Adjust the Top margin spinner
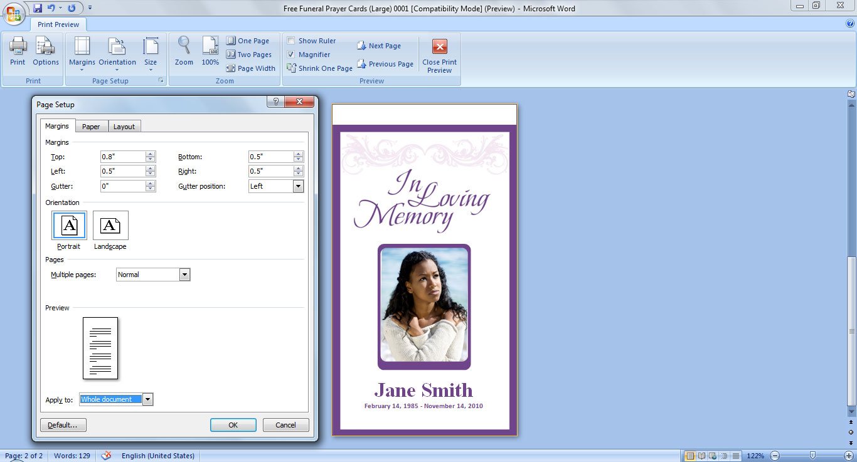 coord(151,157)
